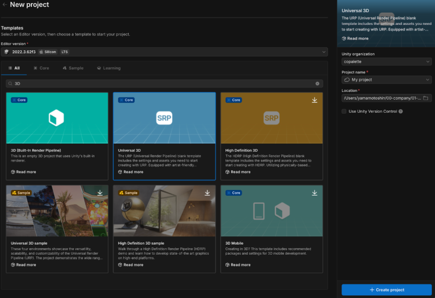The image size is (435, 298).
Task: Click the Sample badge on Universal 3D sample
Action: [x=21, y=193]
